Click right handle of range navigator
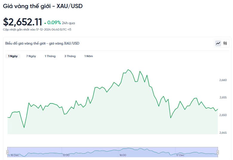This screenshot has height=160, width=233. (218, 152)
